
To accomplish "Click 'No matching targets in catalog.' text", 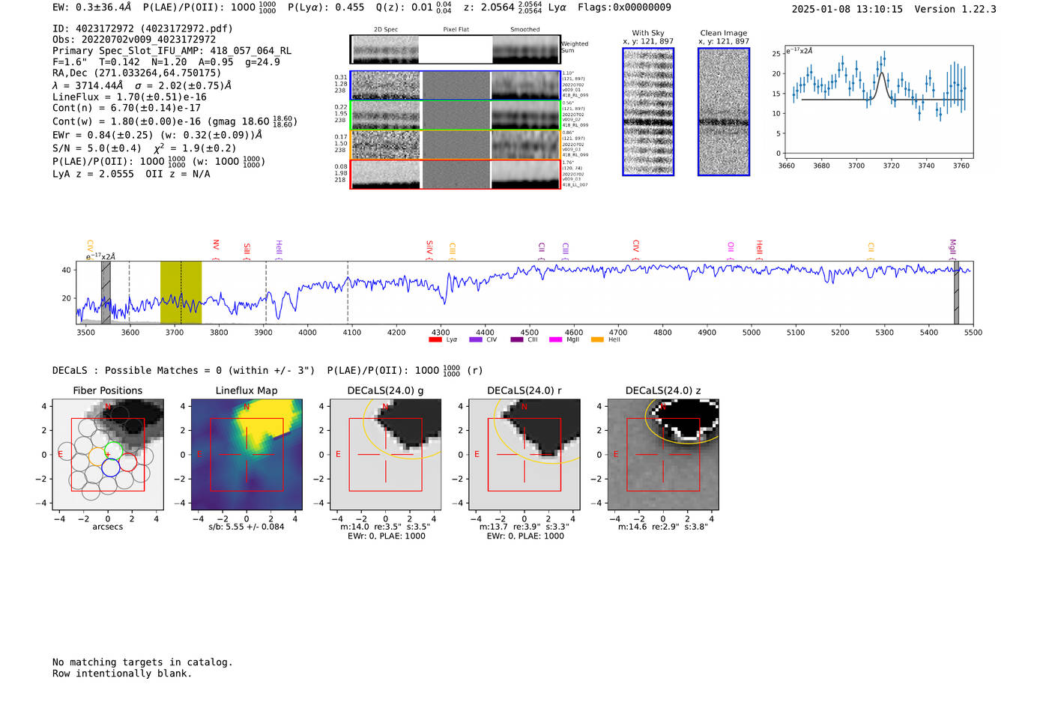I will (142, 662).
